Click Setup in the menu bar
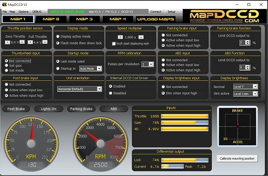Viewport: 268px width, 176px height. [171, 12]
